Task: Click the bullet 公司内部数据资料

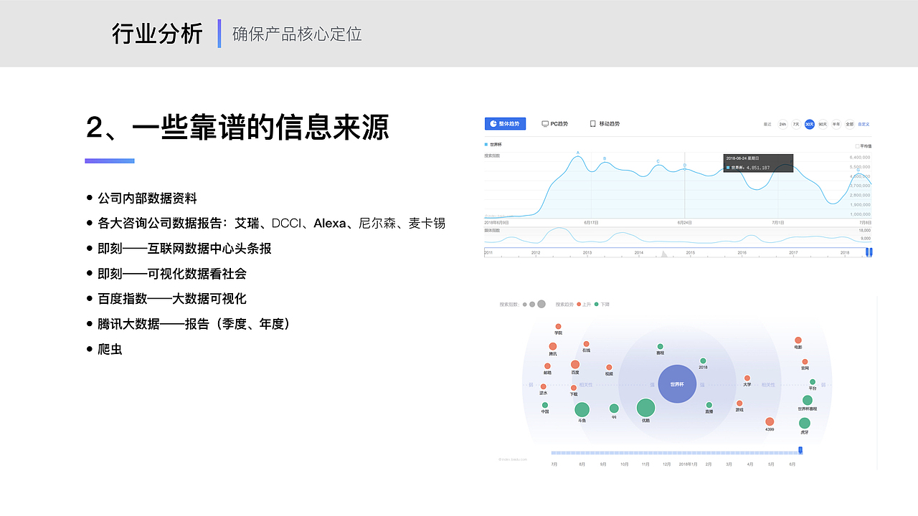Action: coord(147,198)
